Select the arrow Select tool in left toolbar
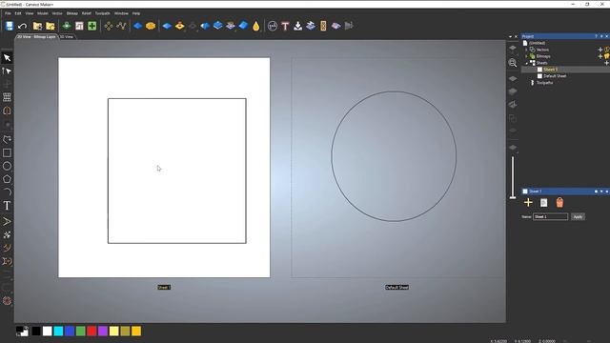The height and width of the screenshot is (343, 610). click(7, 58)
